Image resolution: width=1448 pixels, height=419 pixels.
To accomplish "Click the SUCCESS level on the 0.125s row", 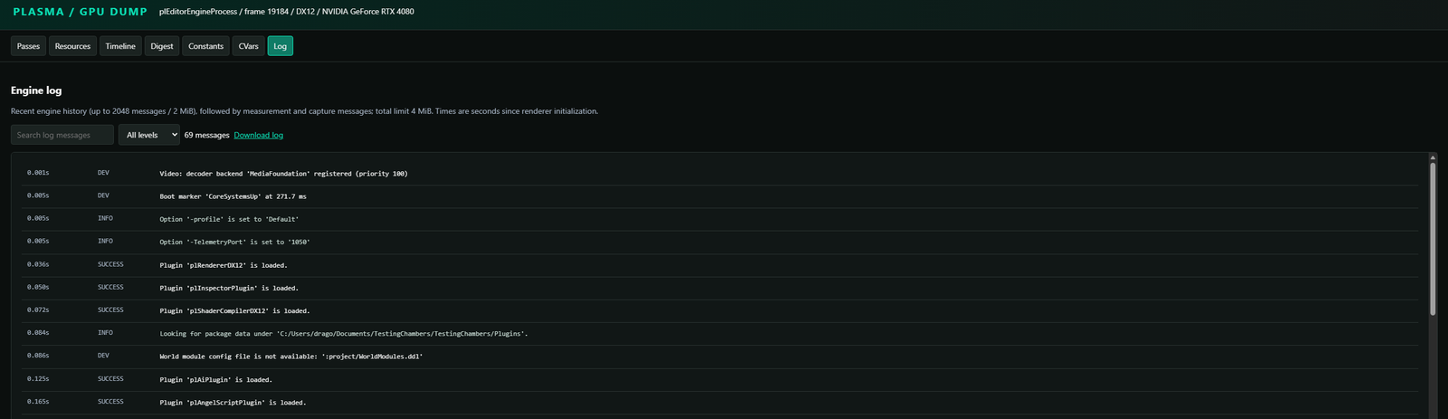I will click(110, 378).
